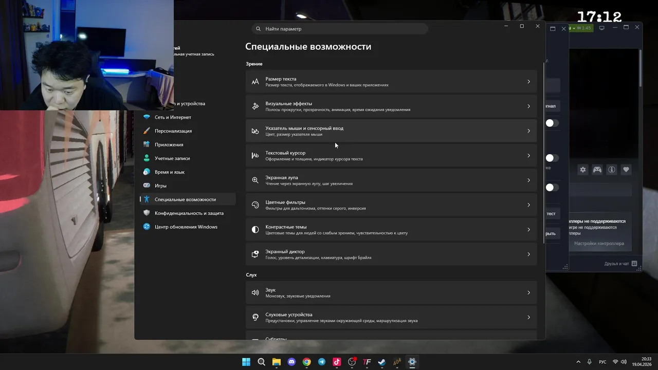Click the mouse pointer and touch icon
Screen dimensions: 658x370
[x=255, y=131]
